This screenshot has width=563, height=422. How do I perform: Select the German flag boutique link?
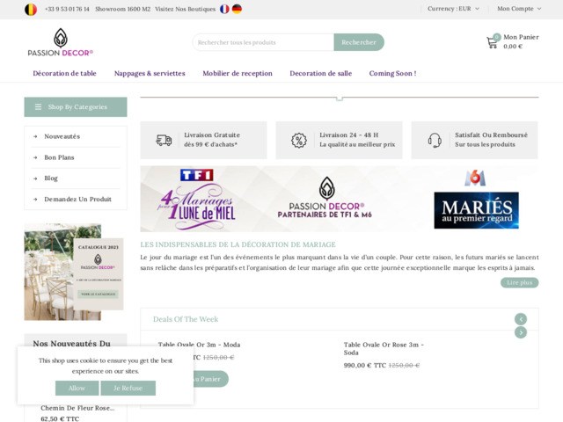pos(237,9)
